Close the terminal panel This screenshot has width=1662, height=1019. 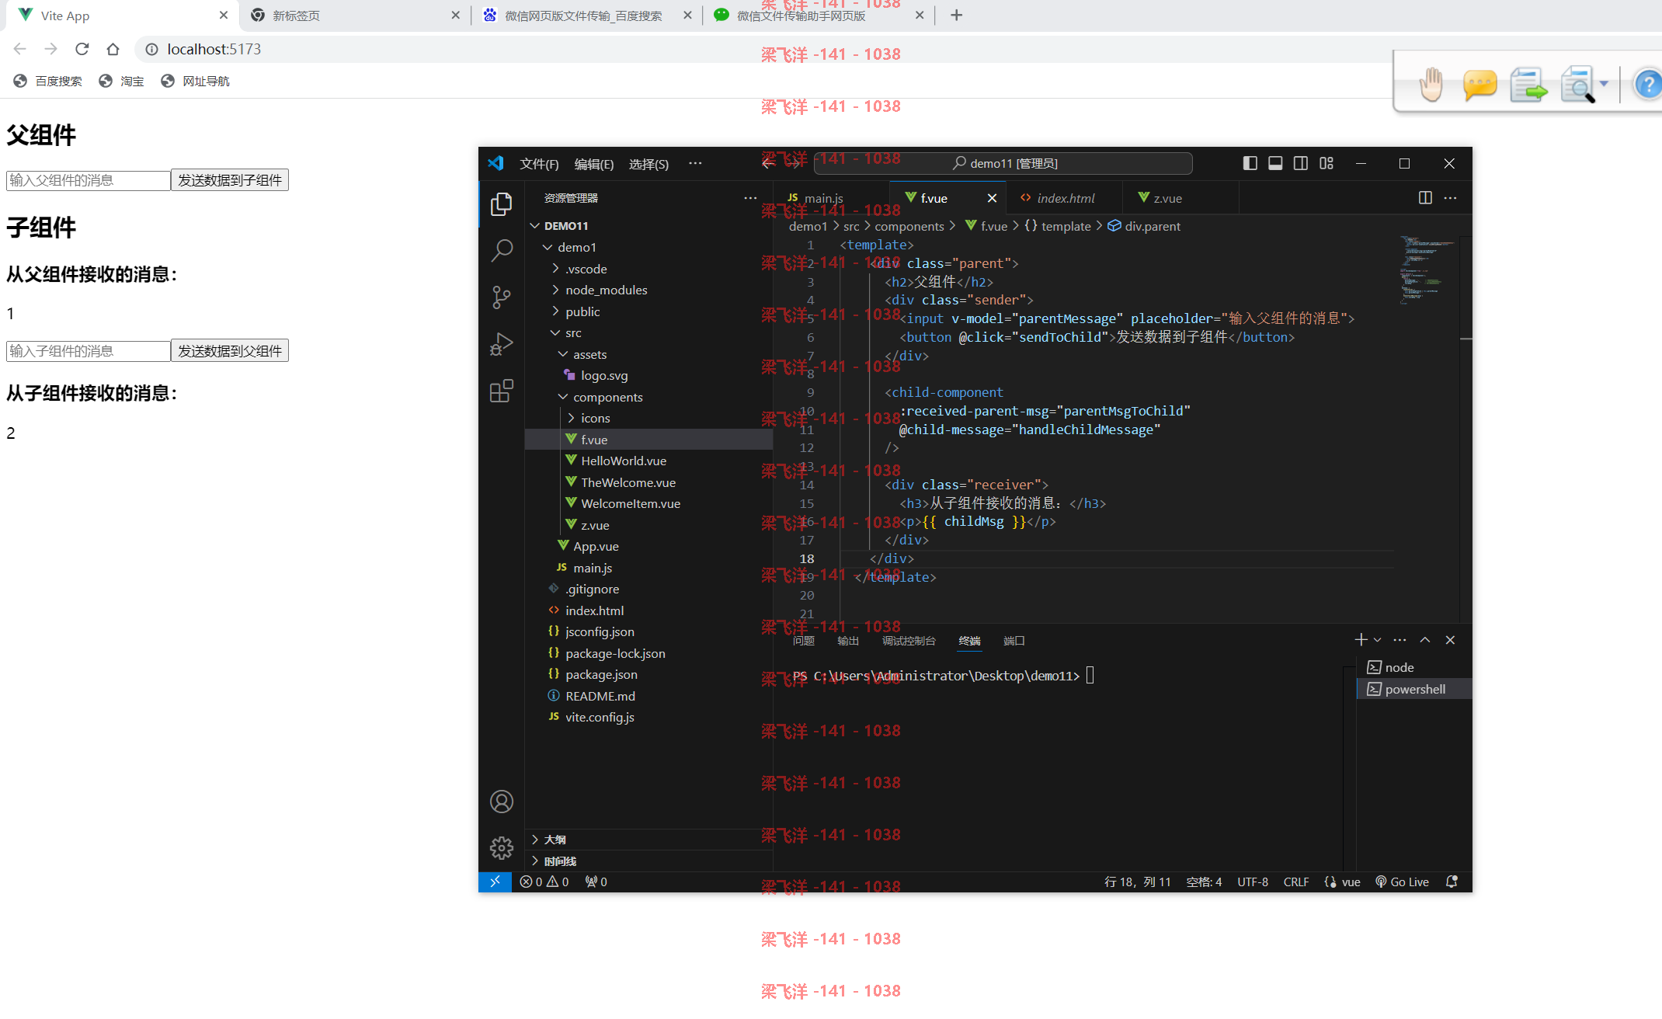pyautogui.click(x=1450, y=640)
